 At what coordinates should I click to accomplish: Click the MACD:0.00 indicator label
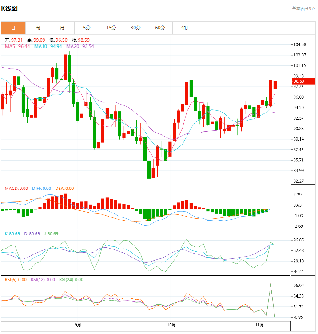pyautogui.click(x=16, y=189)
